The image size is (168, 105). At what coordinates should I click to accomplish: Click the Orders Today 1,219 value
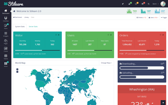157,45
